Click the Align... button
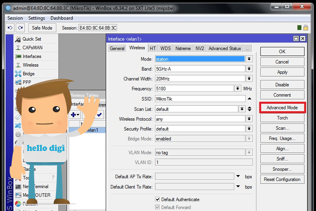This screenshot has width=316, height=211. pyautogui.click(x=282, y=149)
